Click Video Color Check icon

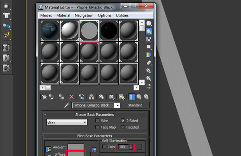pyautogui.click(x=149, y=55)
